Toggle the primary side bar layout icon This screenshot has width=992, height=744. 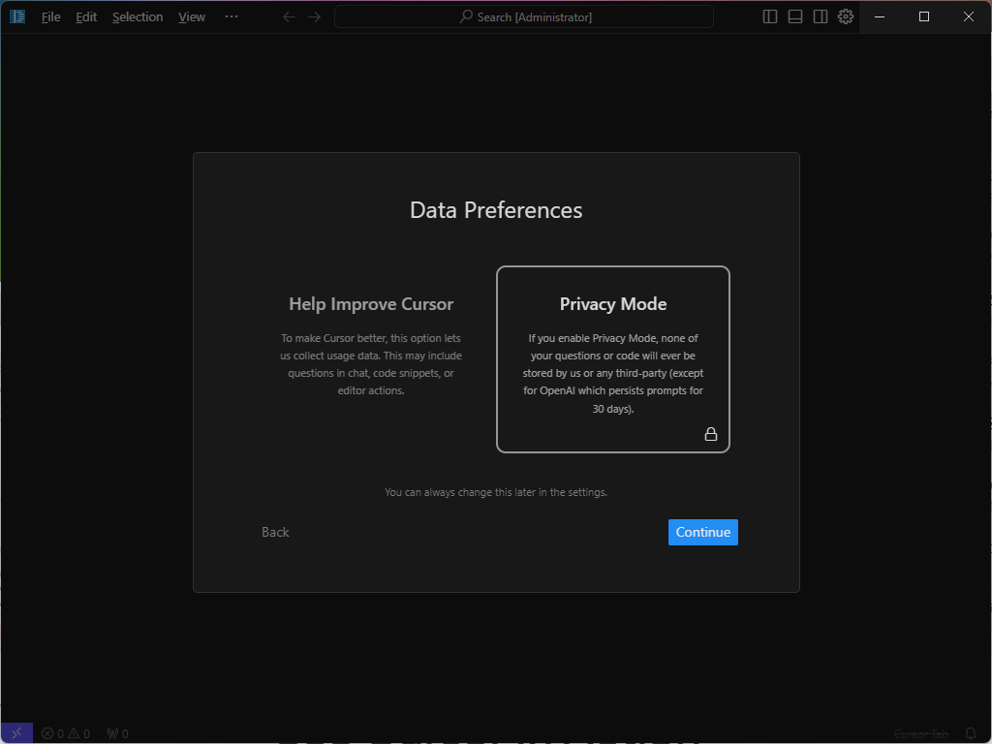point(770,17)
